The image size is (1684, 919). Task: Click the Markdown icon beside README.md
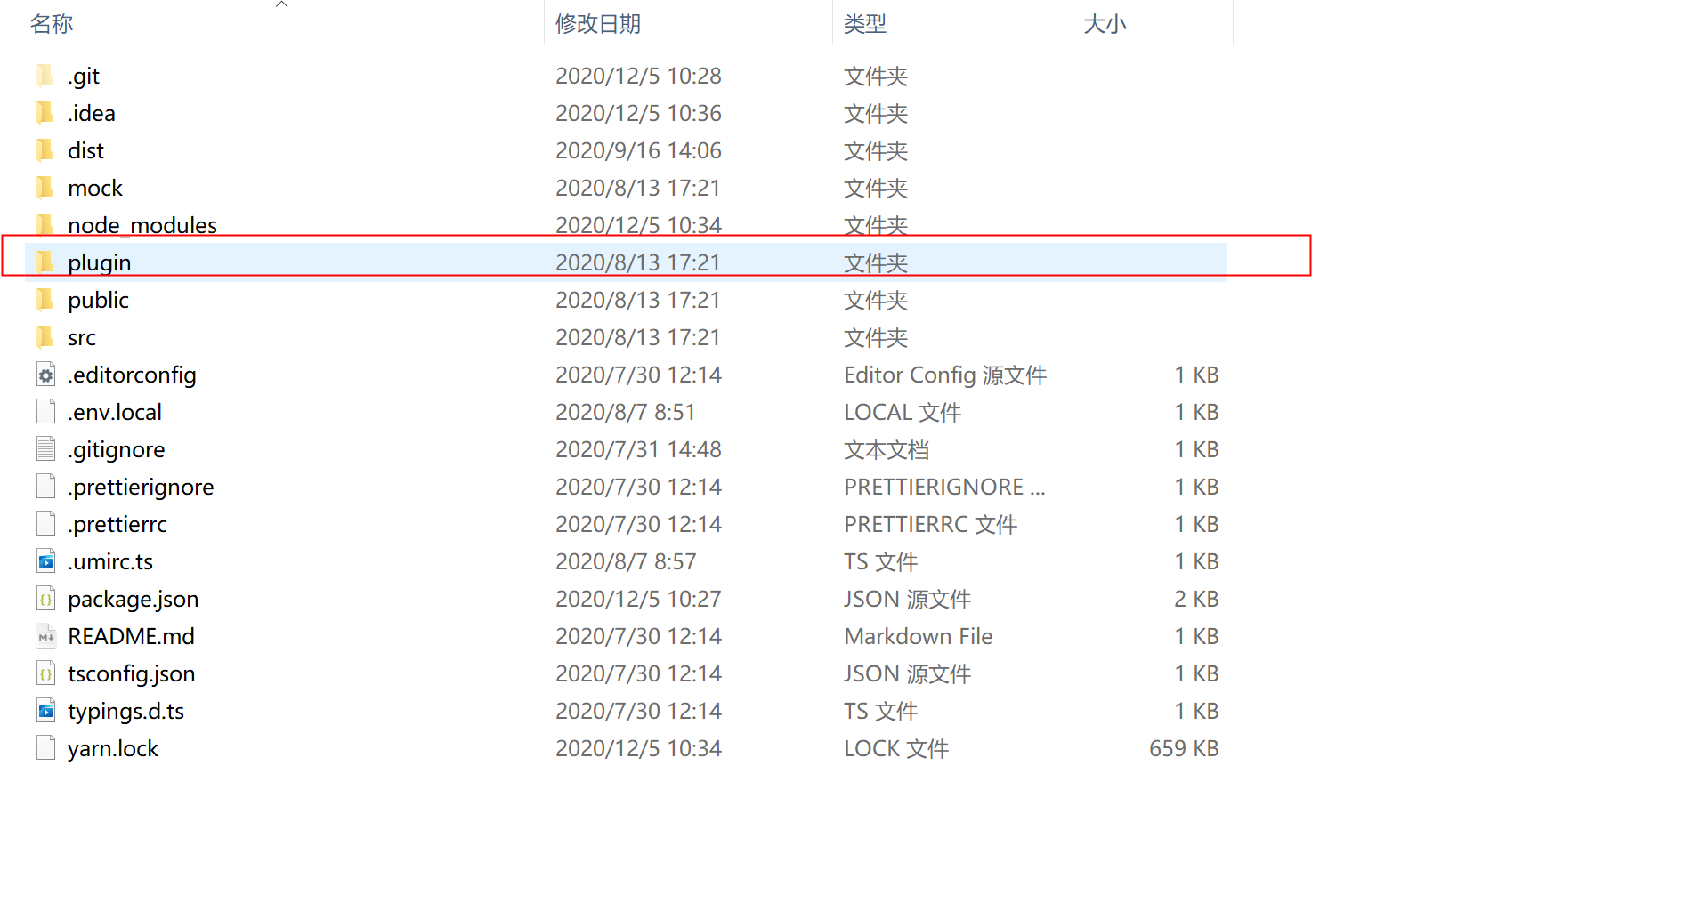pos(45,635)
